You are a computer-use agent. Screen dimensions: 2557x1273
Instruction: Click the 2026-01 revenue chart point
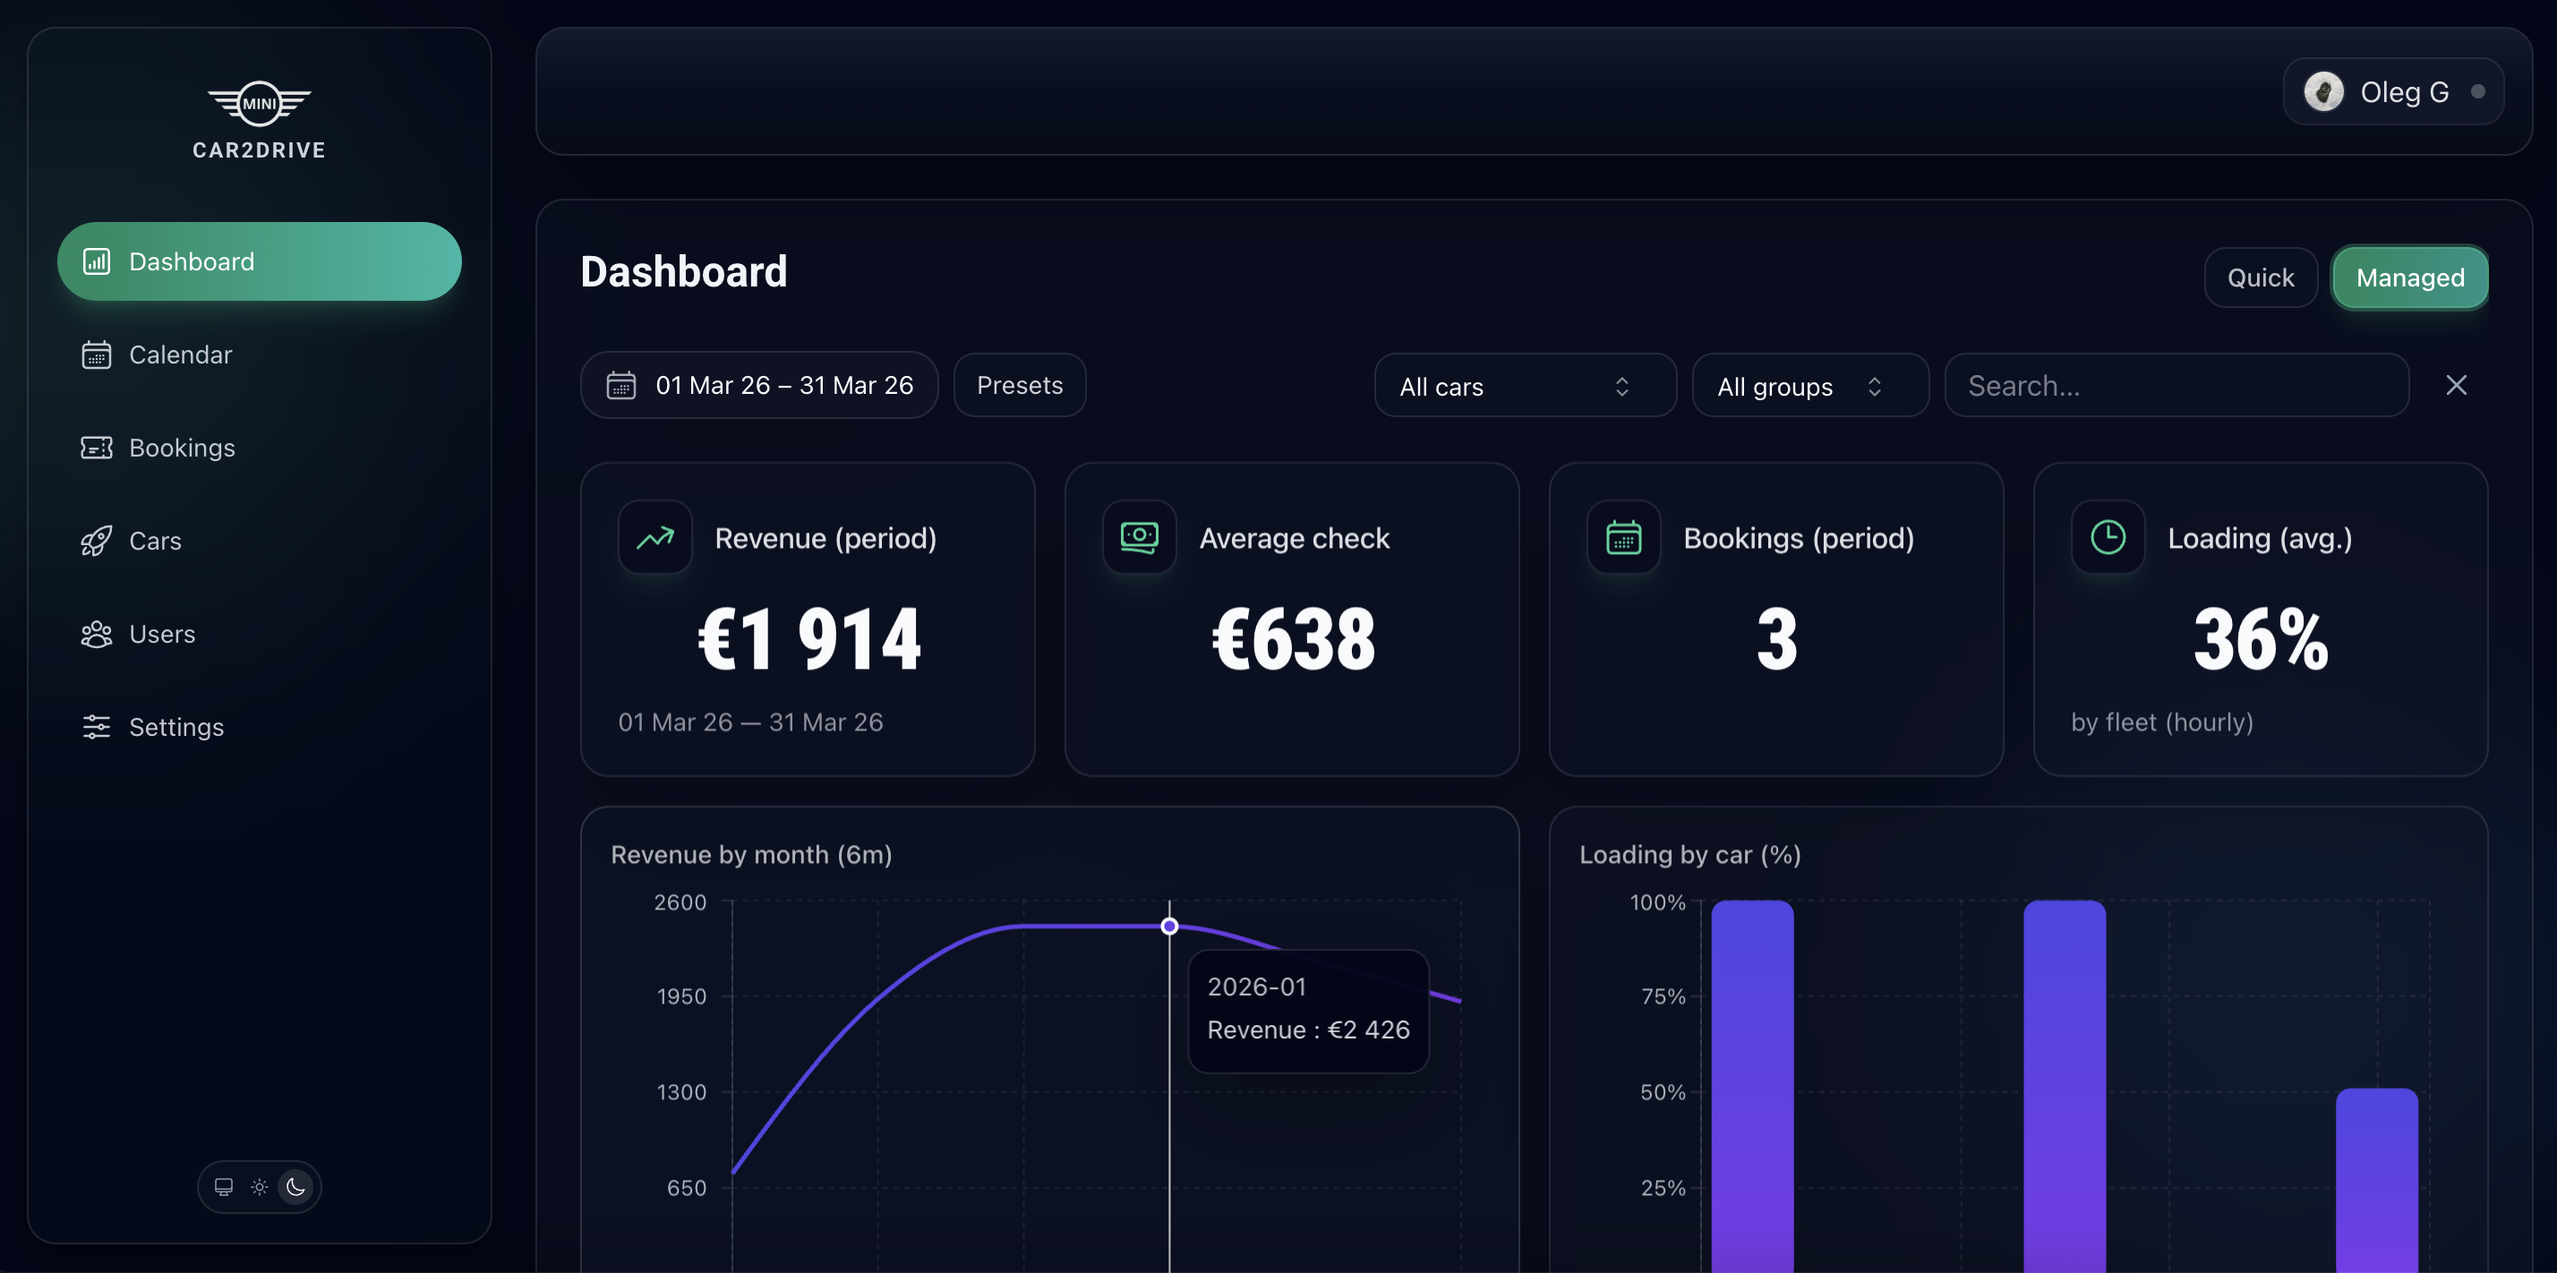point(1169,926)
